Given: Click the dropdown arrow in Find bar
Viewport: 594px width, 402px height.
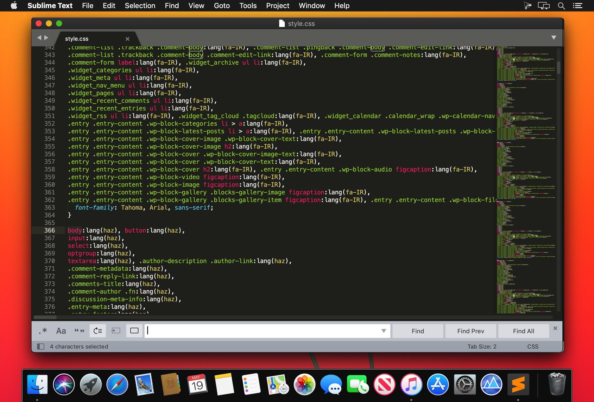Looking at the screenshot, I should tap(384, 331).
